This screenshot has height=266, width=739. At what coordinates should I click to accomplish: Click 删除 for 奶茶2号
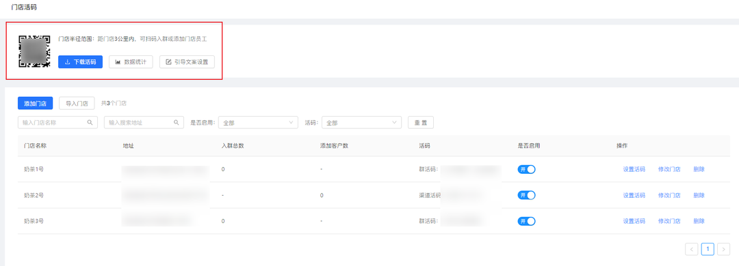click(x=699, y=195)
